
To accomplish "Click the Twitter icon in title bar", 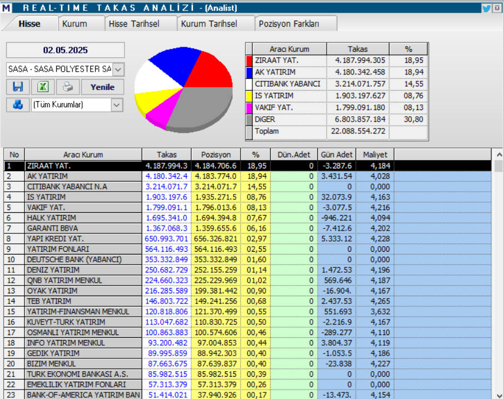I will 487,7.
